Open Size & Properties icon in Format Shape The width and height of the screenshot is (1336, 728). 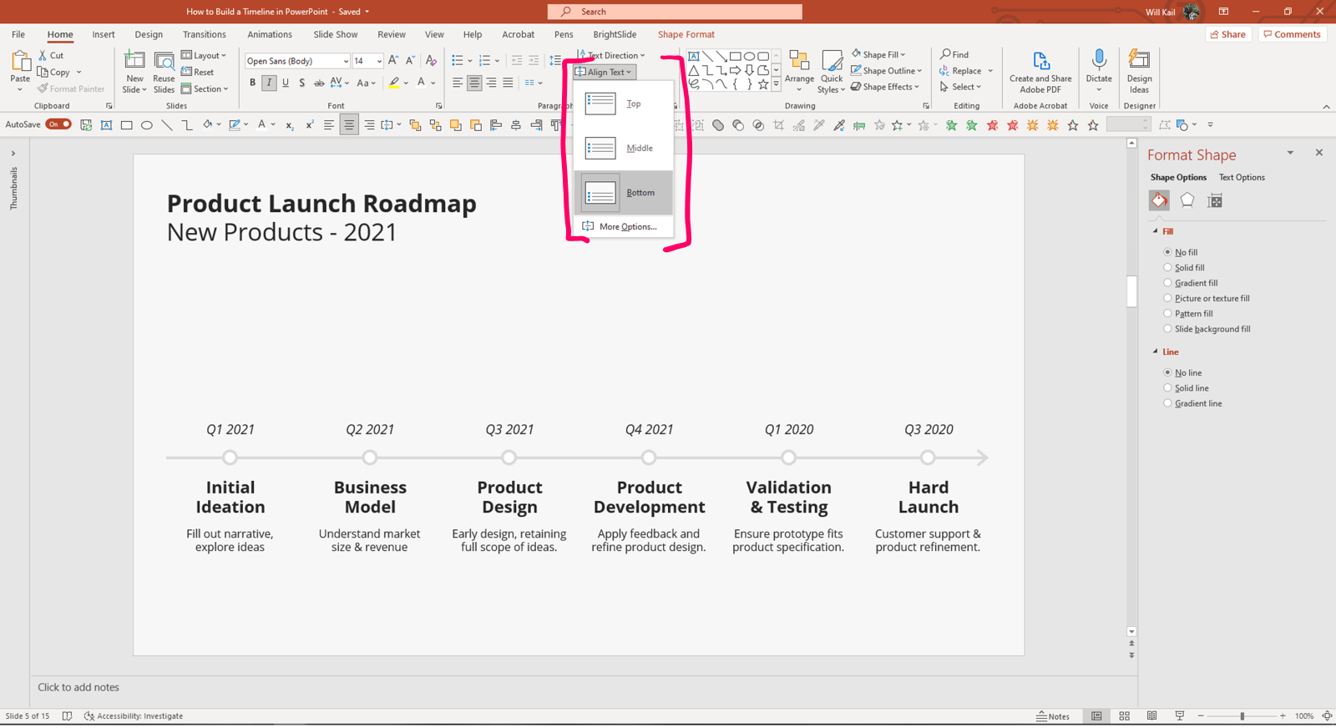point(1215,200)
